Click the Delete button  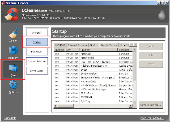click(151, 64)
